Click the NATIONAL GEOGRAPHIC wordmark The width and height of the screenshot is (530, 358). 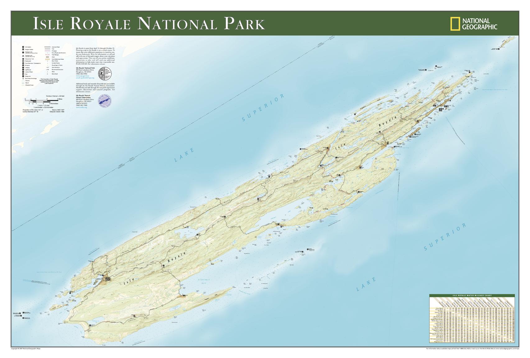point(480,24)
